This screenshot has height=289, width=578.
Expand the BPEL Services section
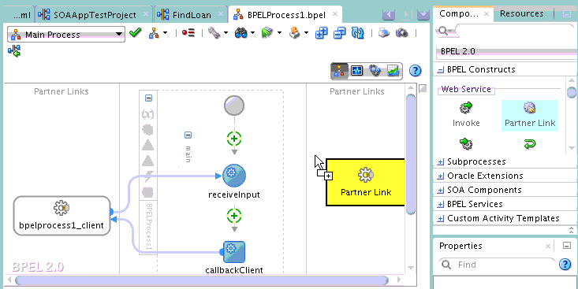pos(441,204)
